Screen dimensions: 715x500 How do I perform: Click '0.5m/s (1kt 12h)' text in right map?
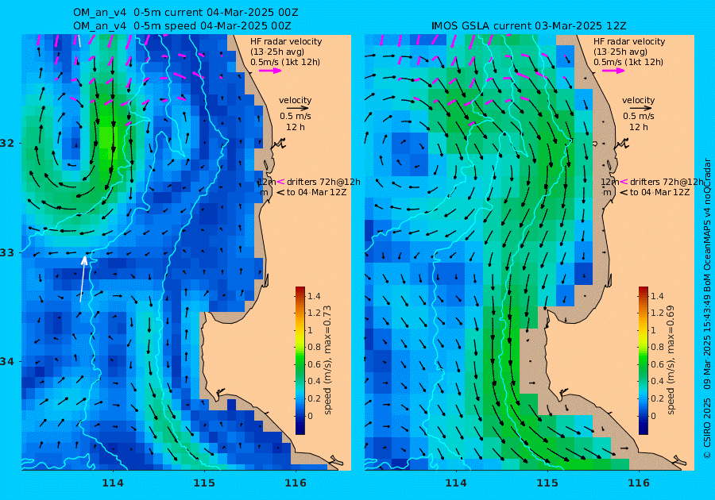click(628, 62)
